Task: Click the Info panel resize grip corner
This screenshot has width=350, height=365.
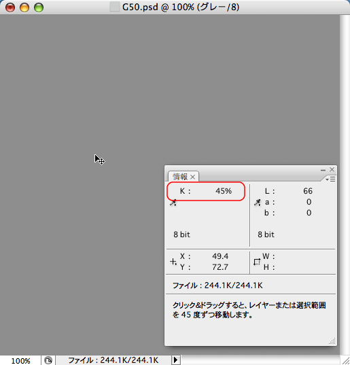Action: pyautogui.click(x=332, y=341)
